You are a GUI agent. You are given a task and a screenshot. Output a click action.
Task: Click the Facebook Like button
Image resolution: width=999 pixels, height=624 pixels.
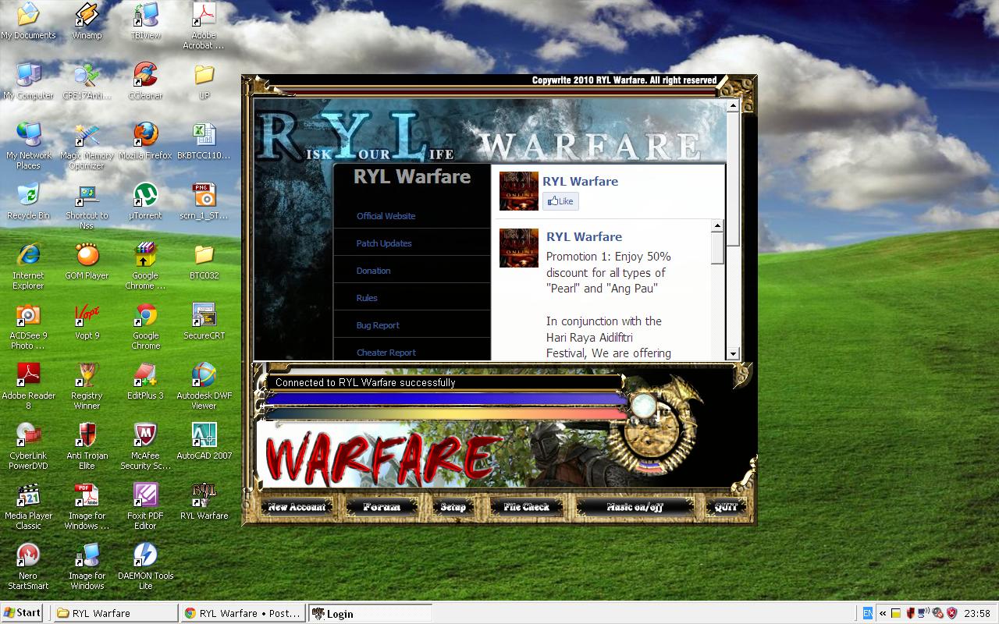tap(560, 201)
